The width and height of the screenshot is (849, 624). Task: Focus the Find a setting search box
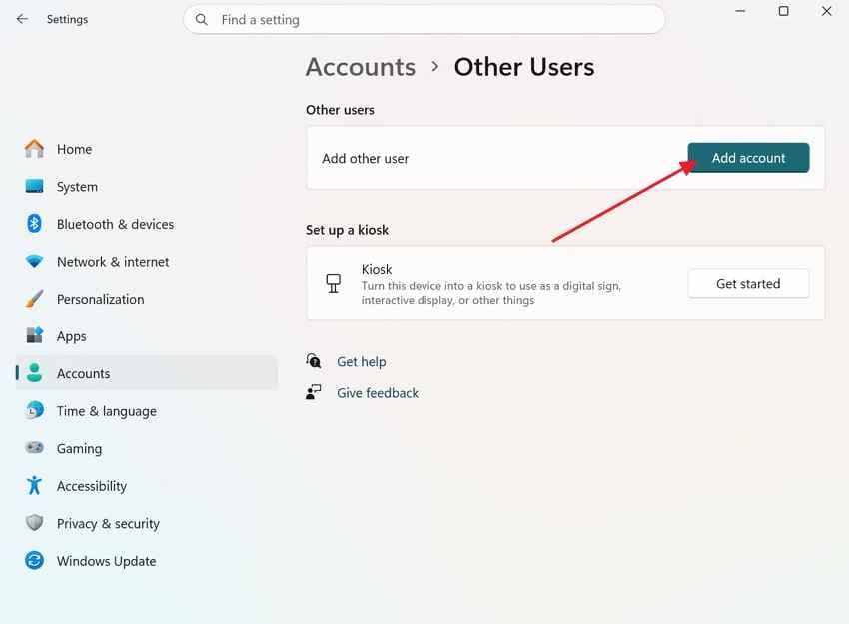coord(424,20)
